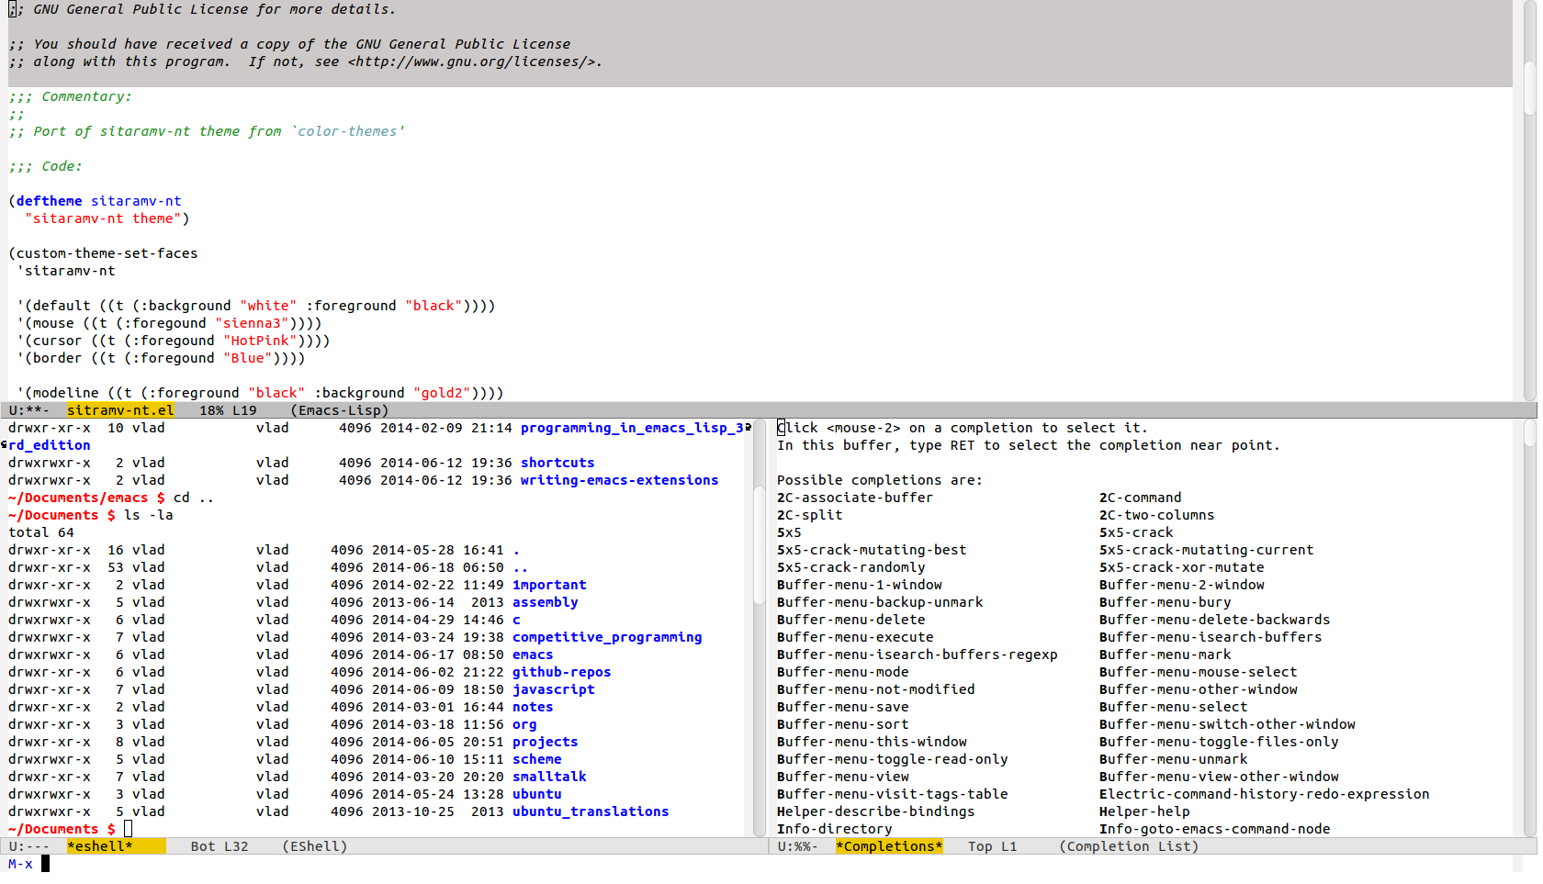1543x884 pixels.
Task: Click the L19 line number indicator
Action: 244,410
